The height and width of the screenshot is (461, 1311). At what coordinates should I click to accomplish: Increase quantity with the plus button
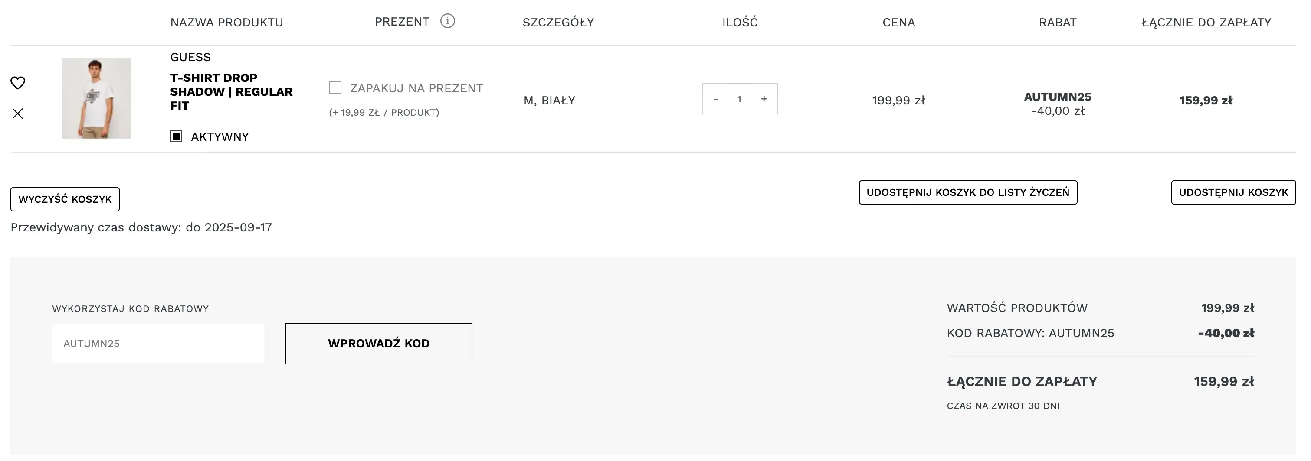tap(764, 99)
